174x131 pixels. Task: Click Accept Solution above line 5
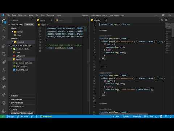[105, 36]
